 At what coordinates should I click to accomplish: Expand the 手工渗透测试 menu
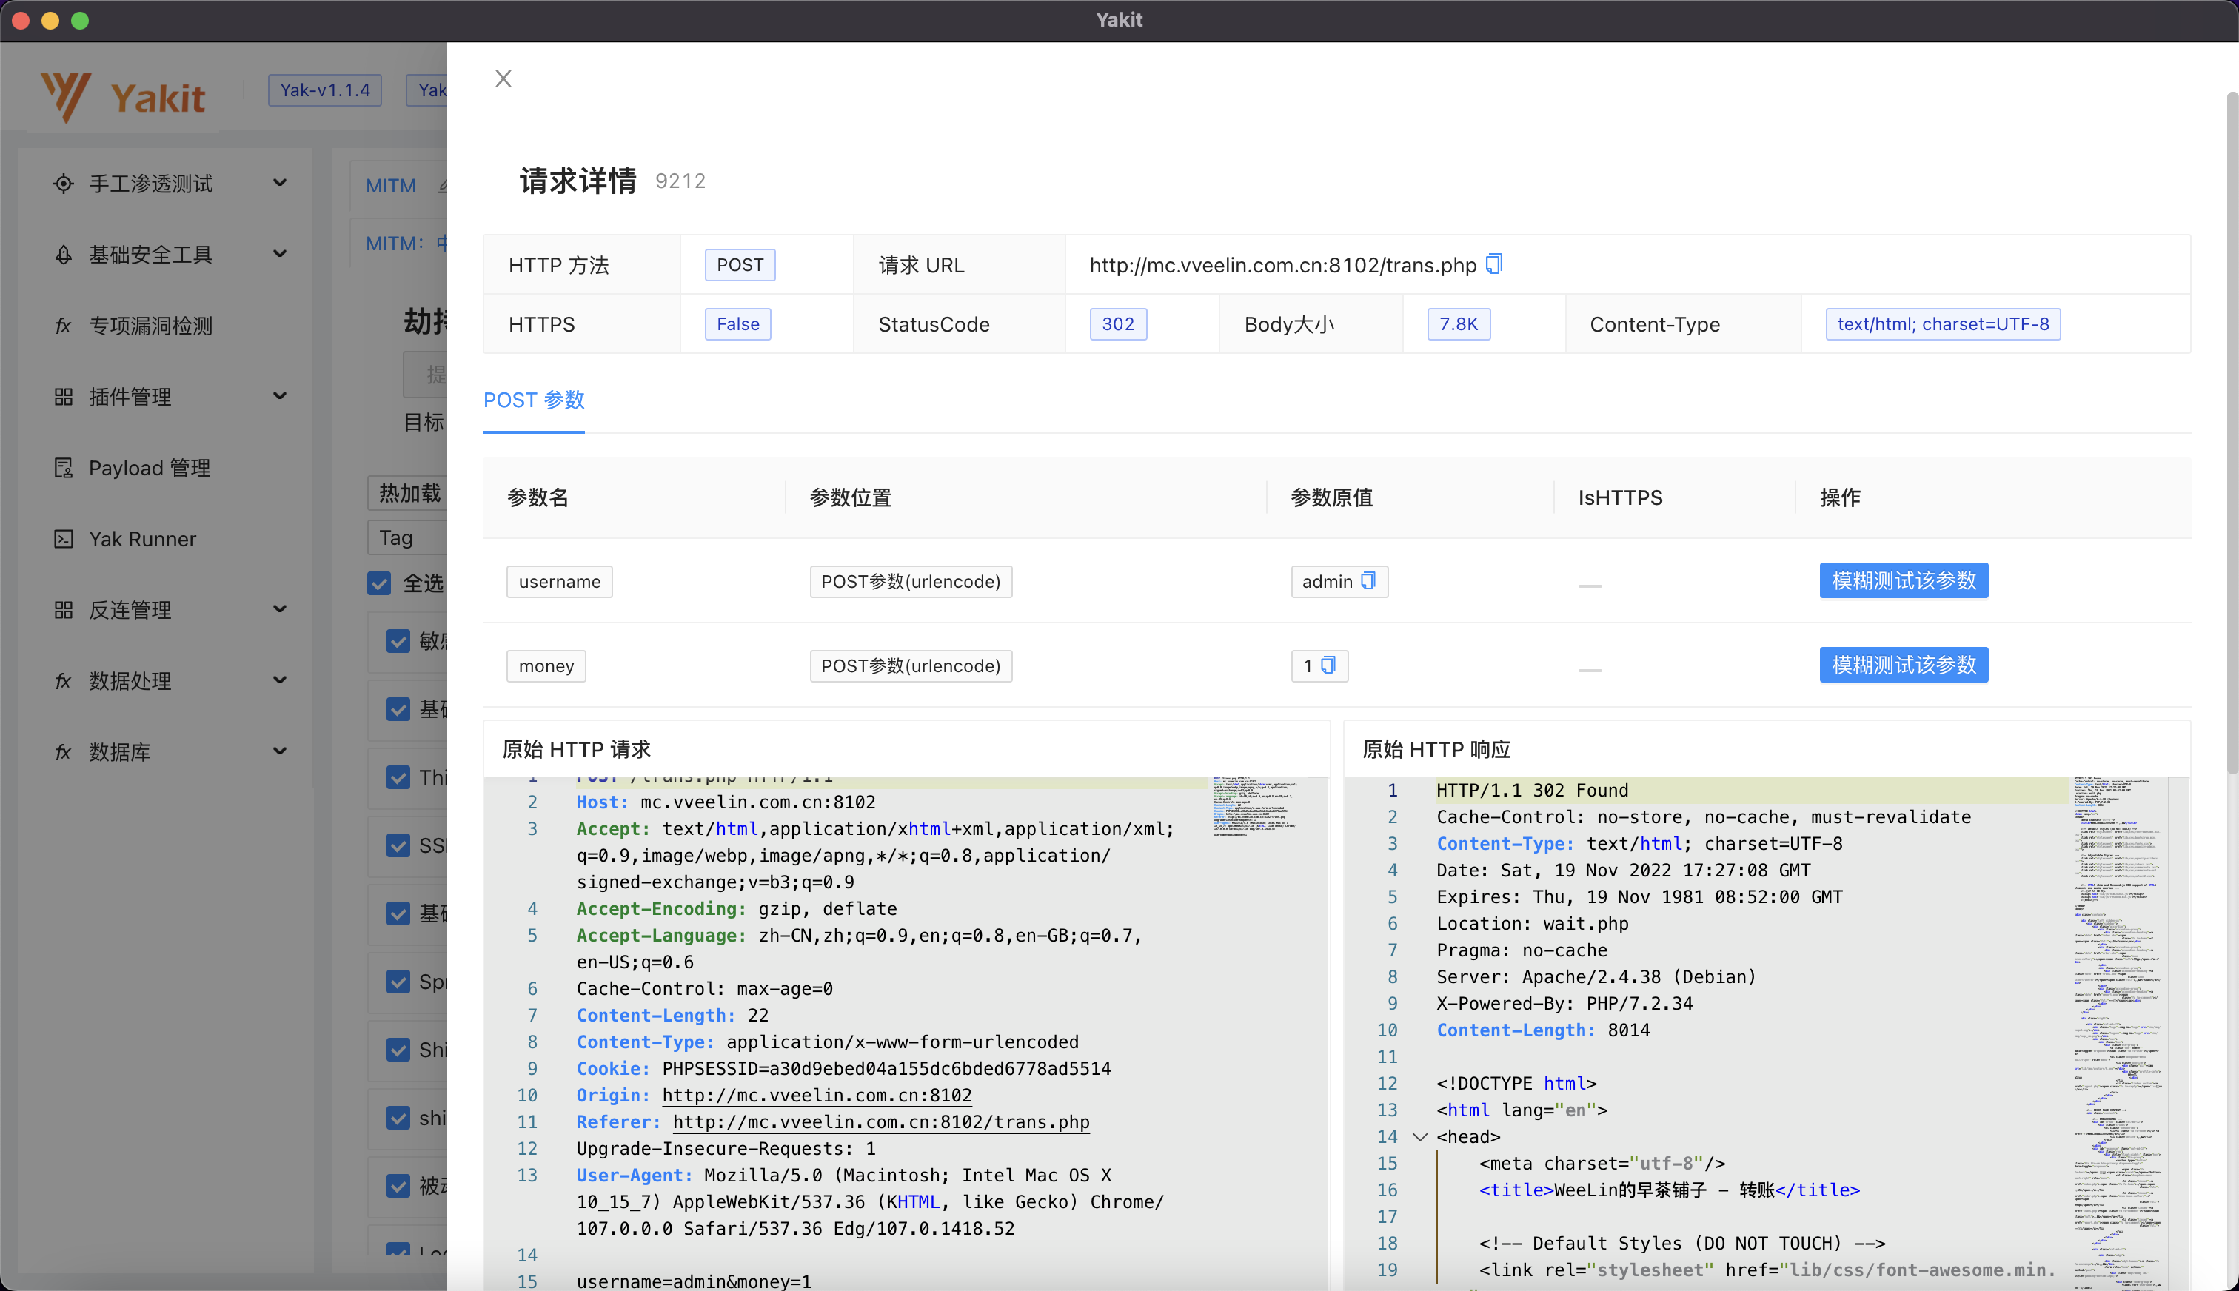pyautogui.click(x=280, y=183)
